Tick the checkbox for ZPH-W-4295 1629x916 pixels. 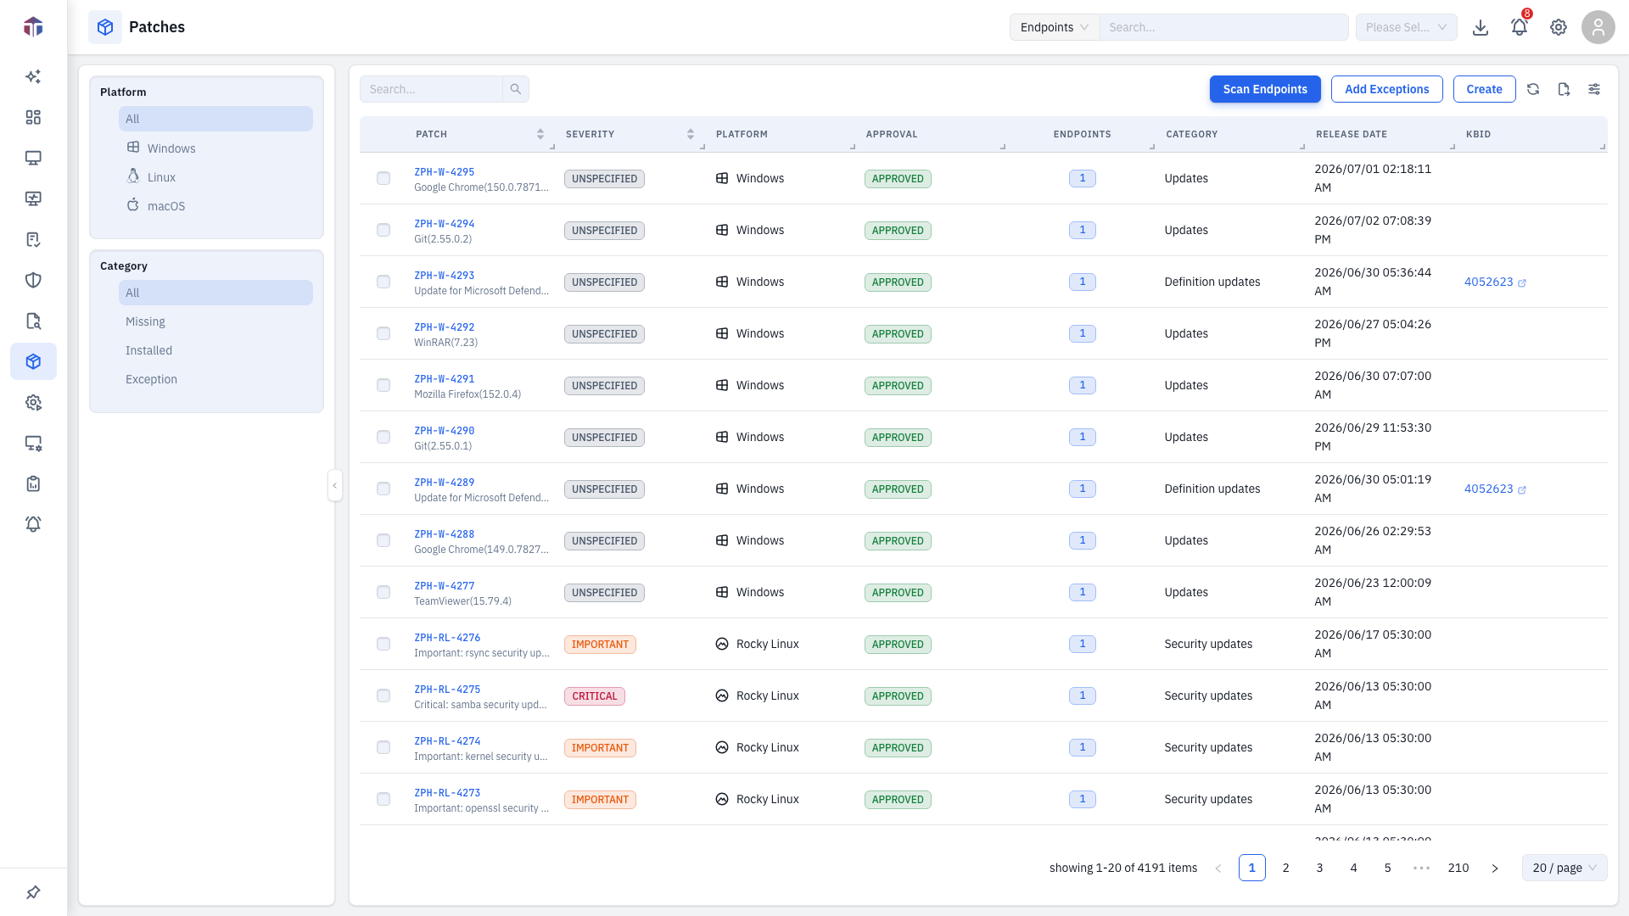coord(383,178)
